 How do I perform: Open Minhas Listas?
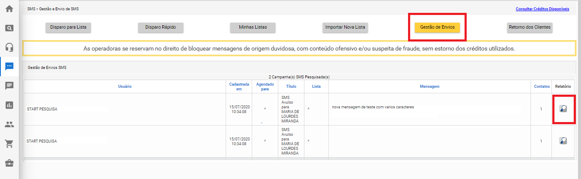pyautogui.click(x=253, y=27)
